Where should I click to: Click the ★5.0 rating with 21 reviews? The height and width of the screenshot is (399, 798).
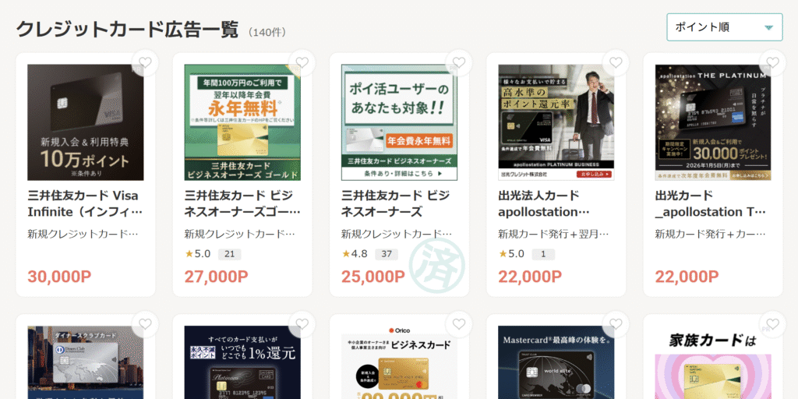point(197,253)
